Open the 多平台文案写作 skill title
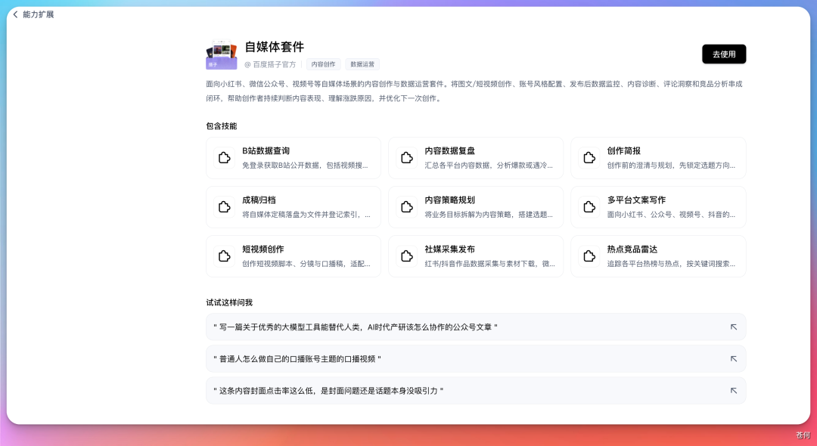 [x=636, y=200]
